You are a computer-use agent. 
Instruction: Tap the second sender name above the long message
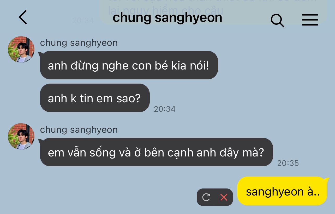79,130
